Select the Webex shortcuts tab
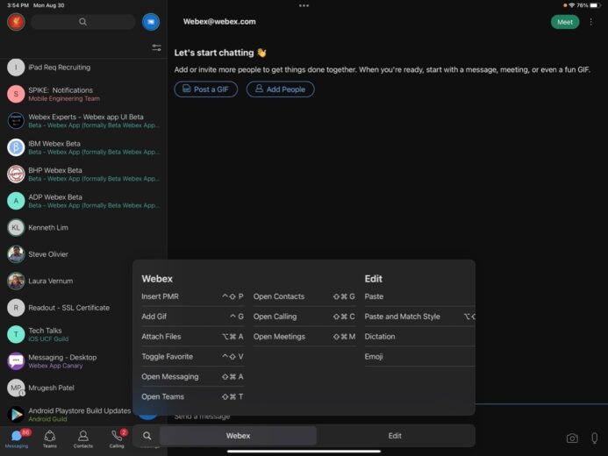This screenshot has height=456, width=608. [238, 436]
